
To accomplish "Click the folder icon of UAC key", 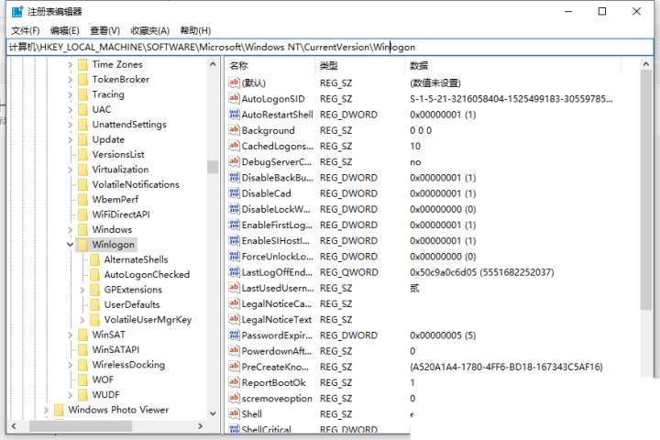I will click(83, 109).
